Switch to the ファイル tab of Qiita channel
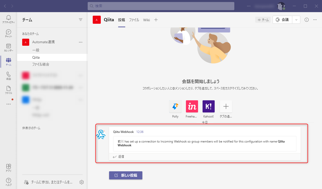 pyautogui.click(x=134, y=20)
